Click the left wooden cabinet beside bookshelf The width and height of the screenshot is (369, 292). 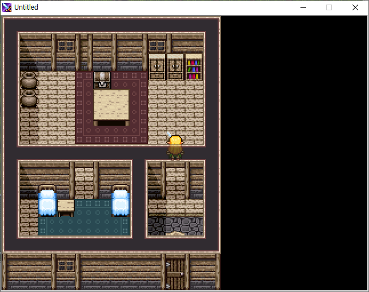(x=157, y=67)
